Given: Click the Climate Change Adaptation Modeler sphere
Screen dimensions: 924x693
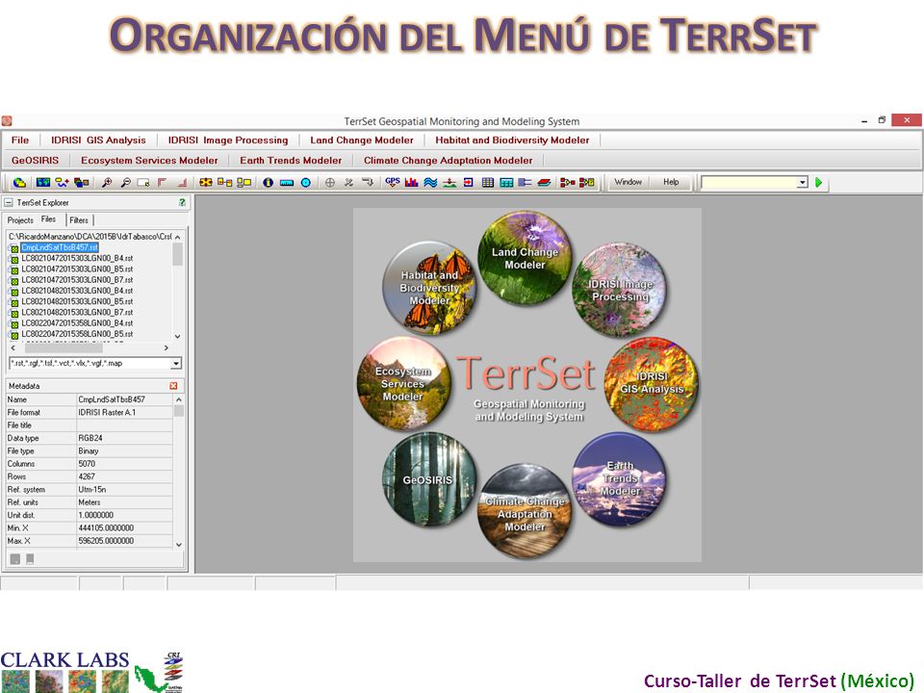Looking at the screenshot, I should click(525, 511).
